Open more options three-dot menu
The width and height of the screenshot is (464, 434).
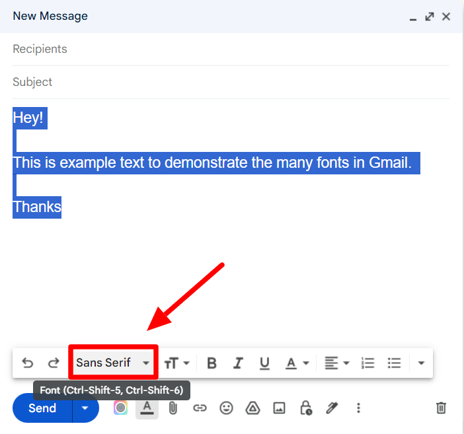358,408
